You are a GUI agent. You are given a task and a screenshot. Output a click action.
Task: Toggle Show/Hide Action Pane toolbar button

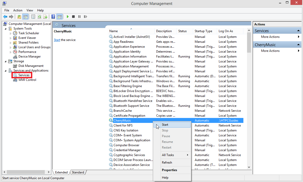pyautogui.click(x=59, y=17)
